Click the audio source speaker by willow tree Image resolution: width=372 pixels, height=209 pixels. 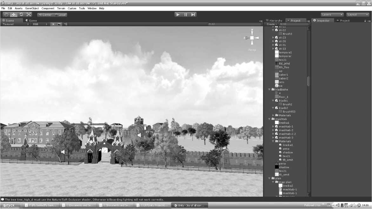(139, 135)
